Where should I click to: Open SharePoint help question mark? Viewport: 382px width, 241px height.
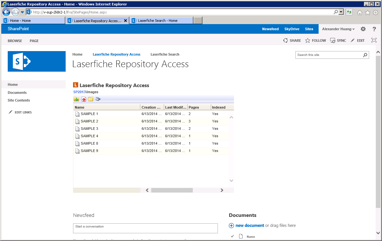[x=374, y=29]
